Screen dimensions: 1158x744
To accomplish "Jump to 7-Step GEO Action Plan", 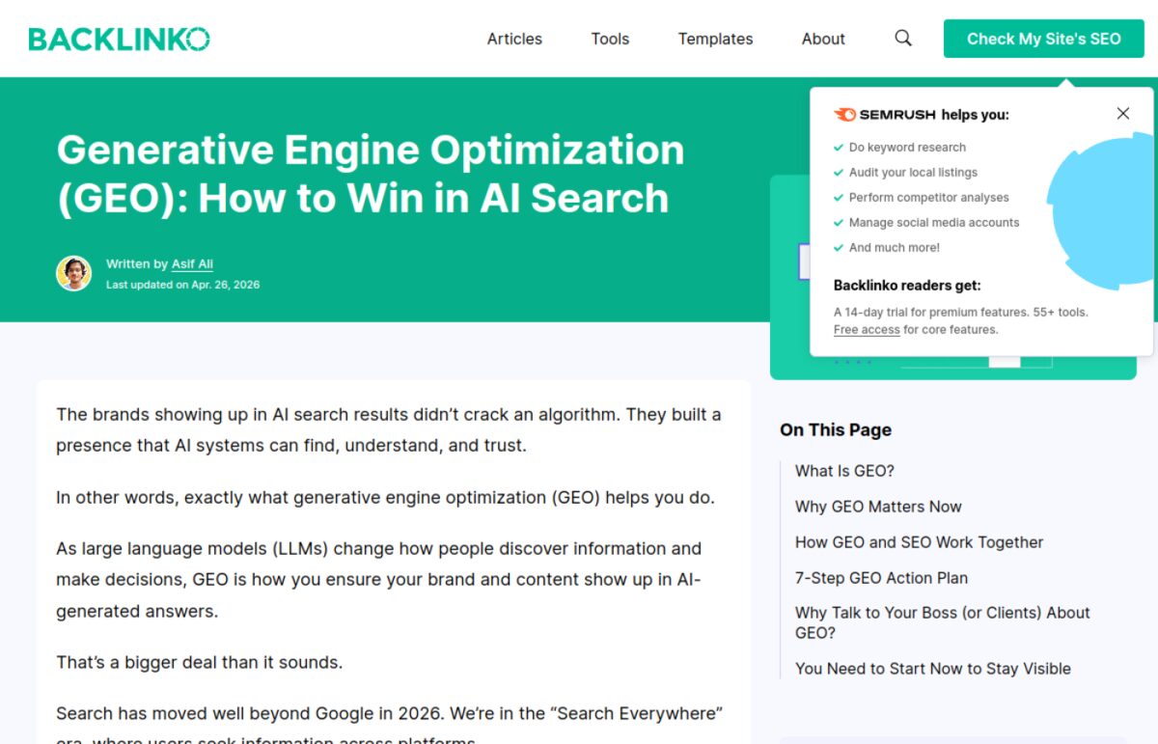I will 881,578.
